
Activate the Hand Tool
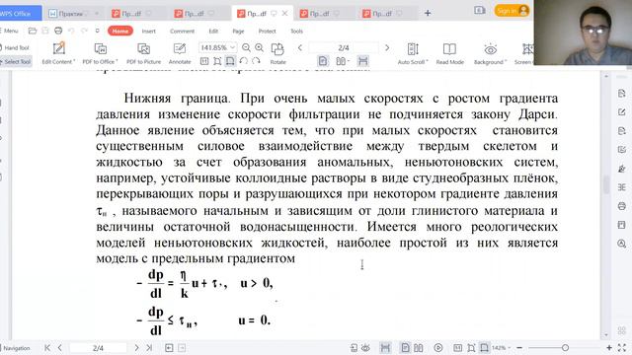[x=16, y=48]
